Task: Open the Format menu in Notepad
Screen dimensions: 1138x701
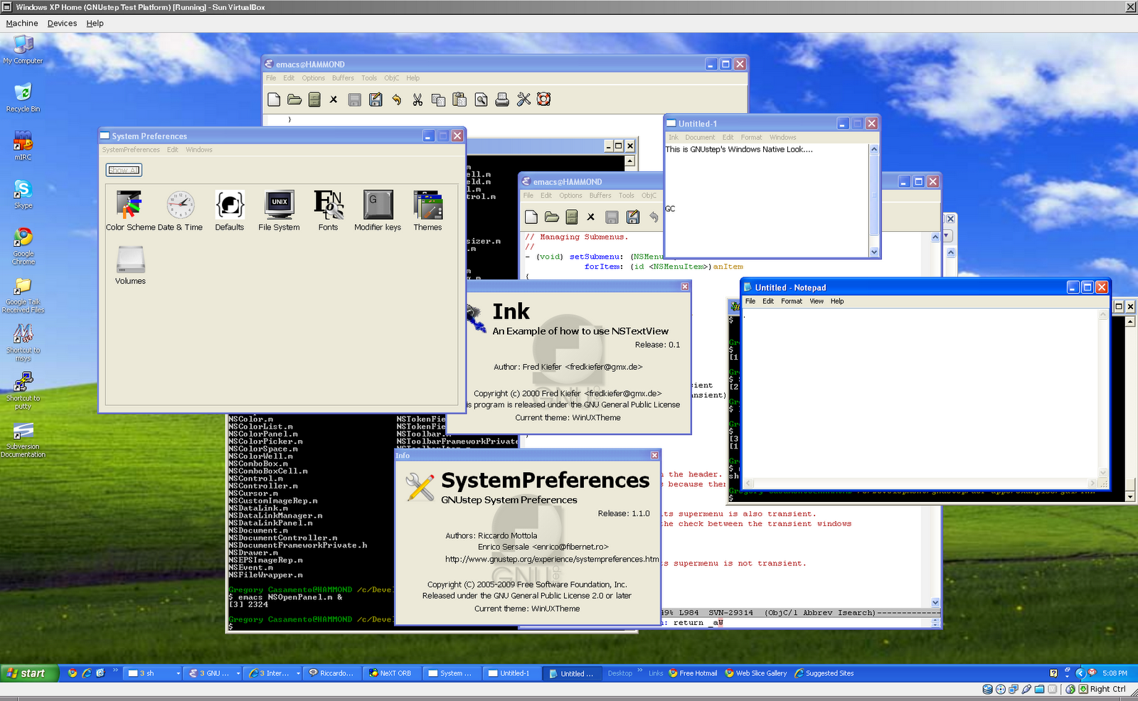Action: (791, 301)
